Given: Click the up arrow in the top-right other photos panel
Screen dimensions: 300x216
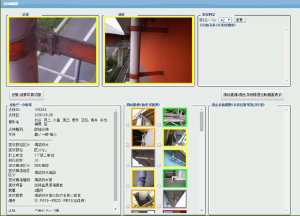Looking at the screenshot, I should click(287, 30).
